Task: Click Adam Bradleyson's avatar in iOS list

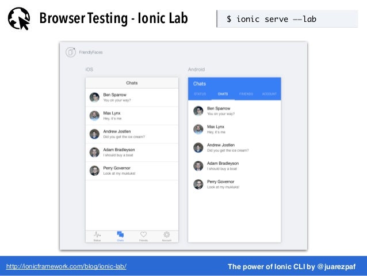Action: click(x=94, y=152)
